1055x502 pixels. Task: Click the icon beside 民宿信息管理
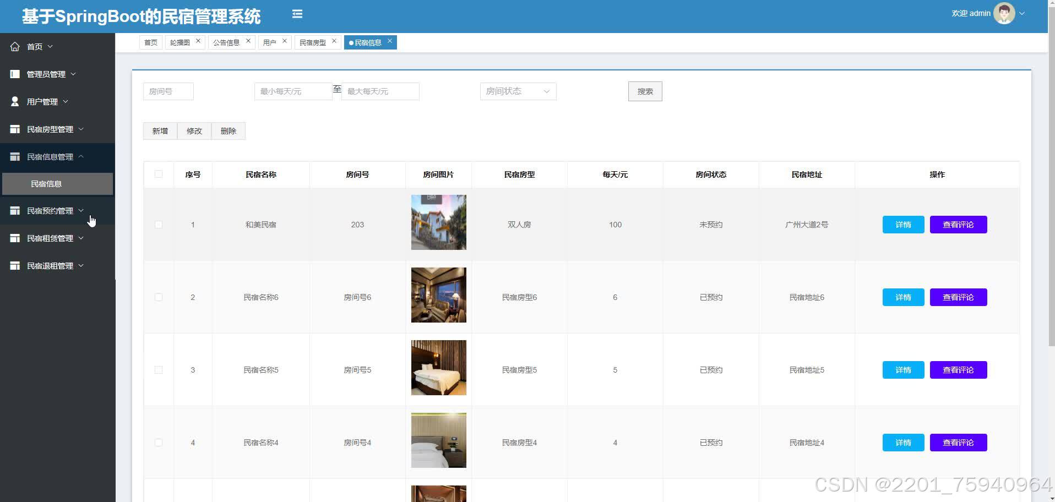15,157
